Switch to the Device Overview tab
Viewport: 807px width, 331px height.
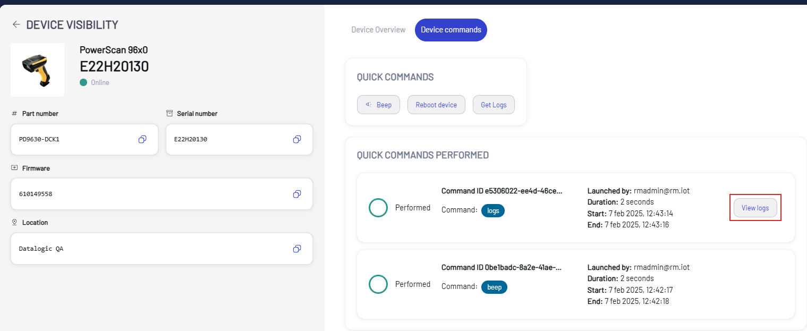(x=378, y=30)
